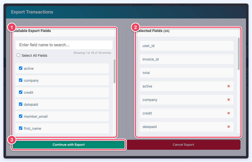
Task: Uncheck the datepaid field checkbox
Action: (20, 104)
